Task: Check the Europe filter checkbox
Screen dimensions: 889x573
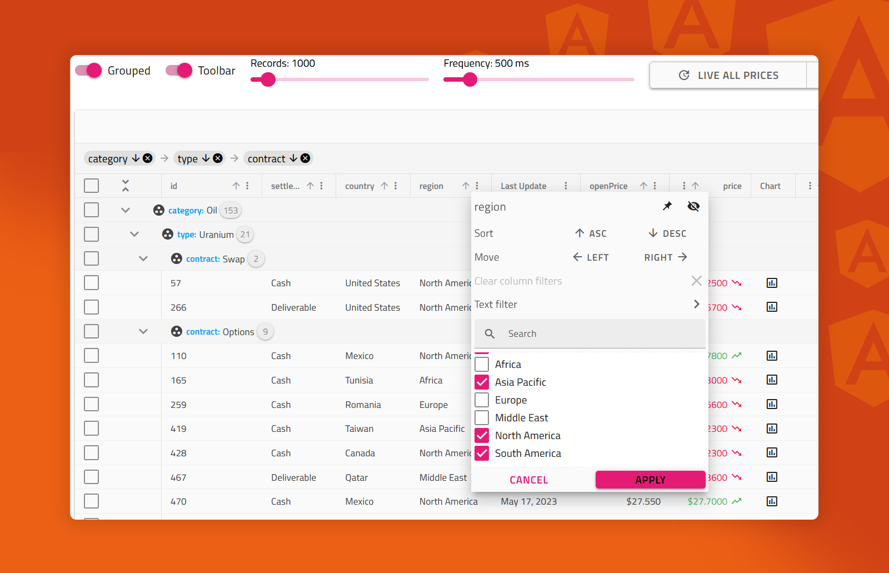Action: tap(482, 400)
